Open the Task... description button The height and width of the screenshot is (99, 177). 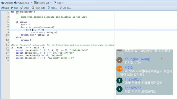[52, 8]
